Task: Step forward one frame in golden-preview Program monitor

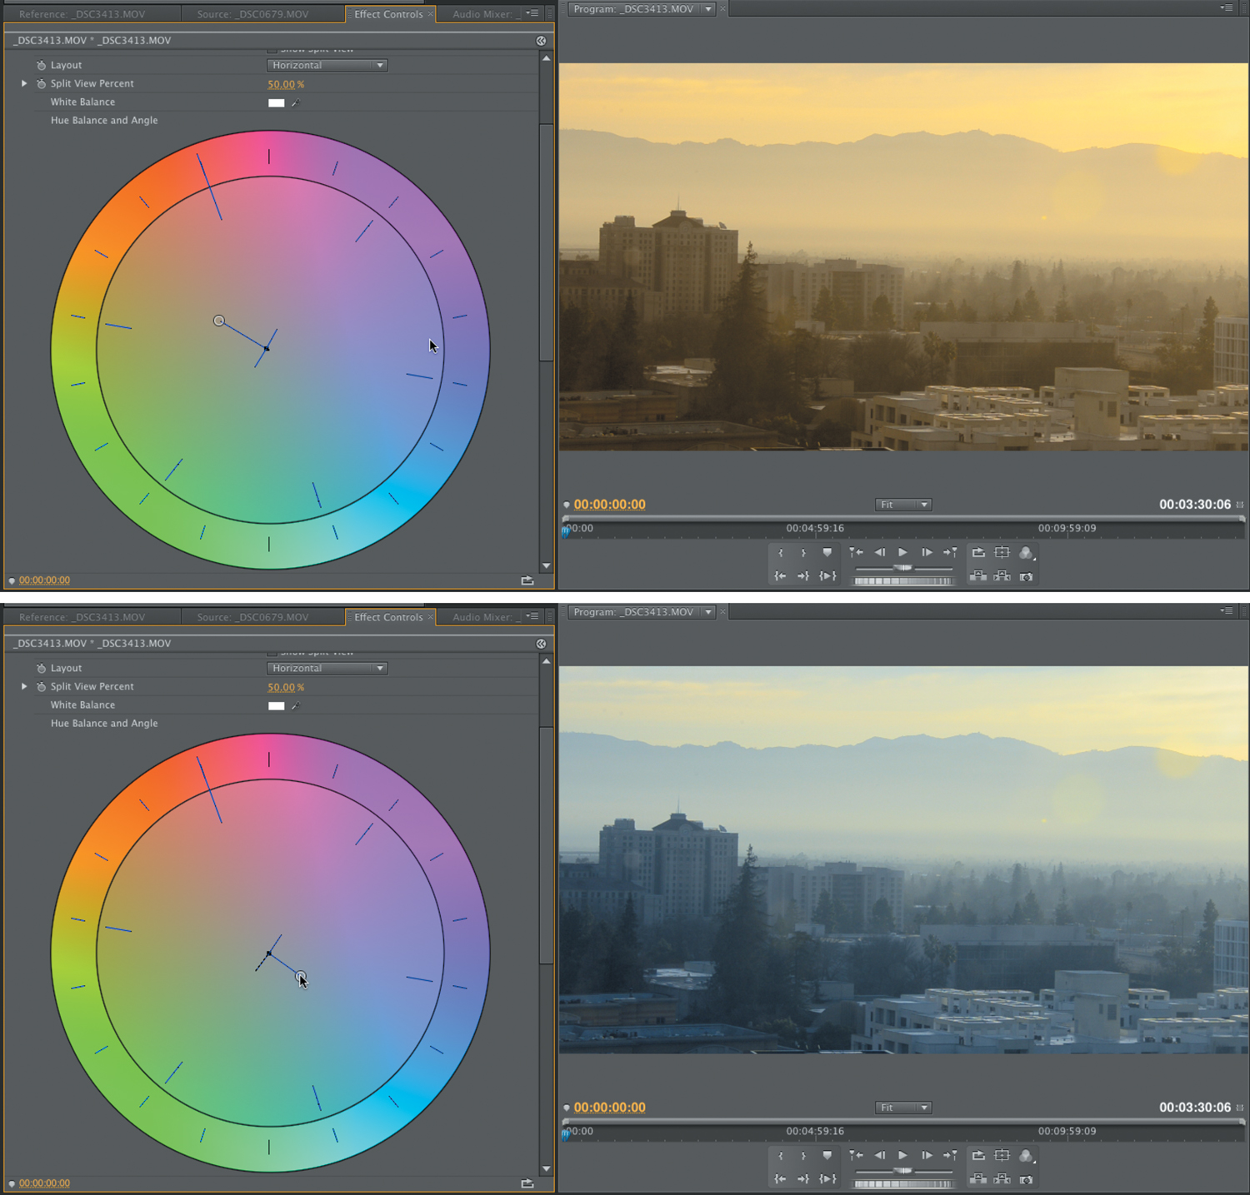Action: (x=927, y=552)
